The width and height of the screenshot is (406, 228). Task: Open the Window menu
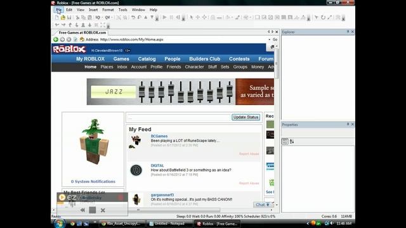[138, 10]
